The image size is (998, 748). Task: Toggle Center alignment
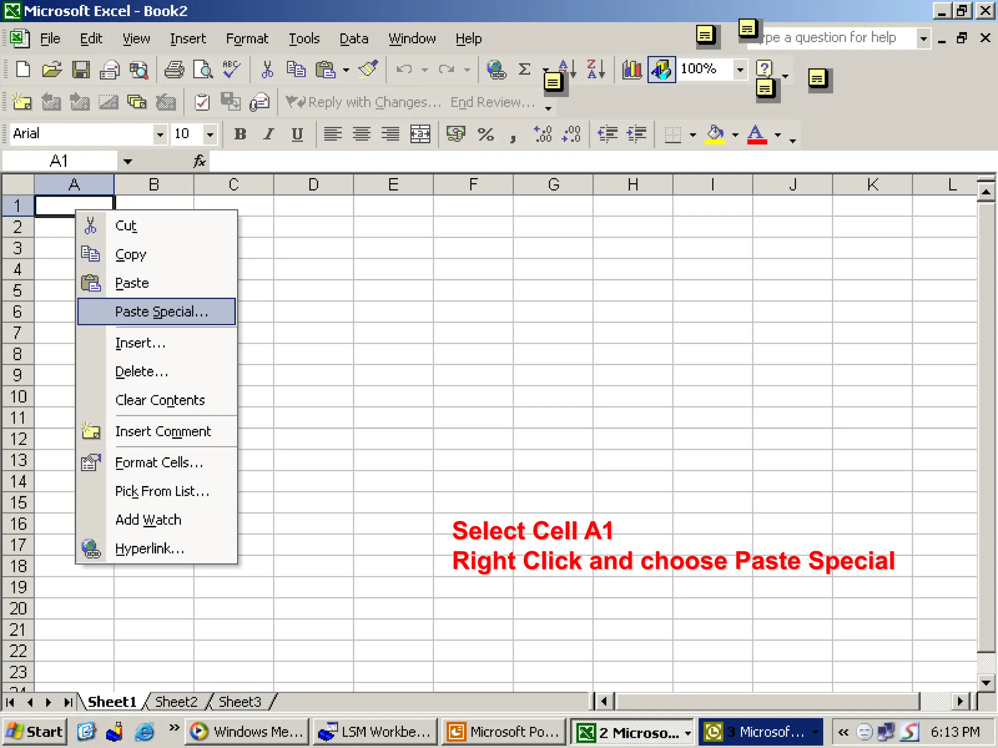tap(362, 134)
